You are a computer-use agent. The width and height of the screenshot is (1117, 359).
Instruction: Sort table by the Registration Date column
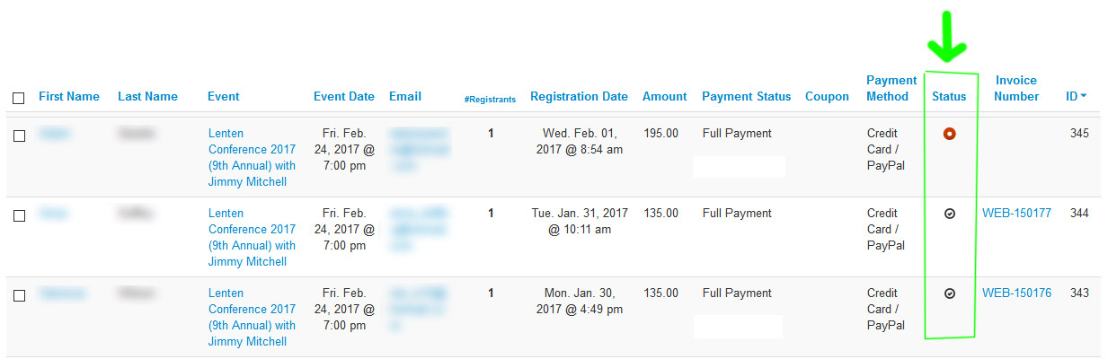[x=579, y=96]
